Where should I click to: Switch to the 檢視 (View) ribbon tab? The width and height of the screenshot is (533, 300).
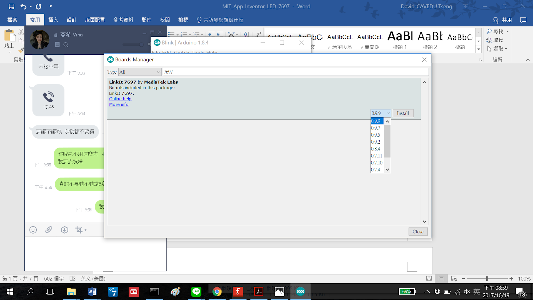(183, 20)
